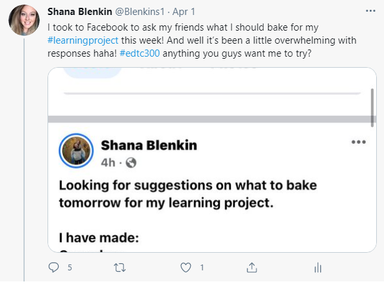Retweet this post using the retweet icon

click(120, 268)
